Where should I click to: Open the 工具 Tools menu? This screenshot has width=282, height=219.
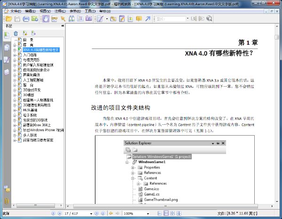[90, 11]
